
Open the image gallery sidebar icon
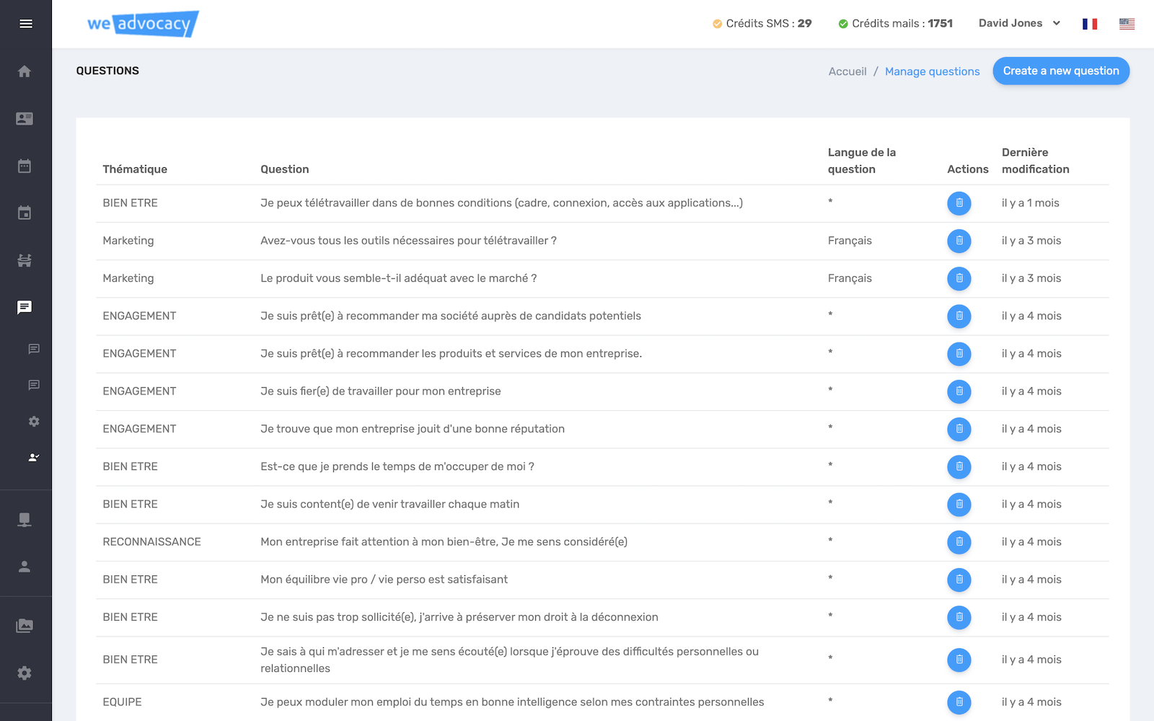click(25, 626)
